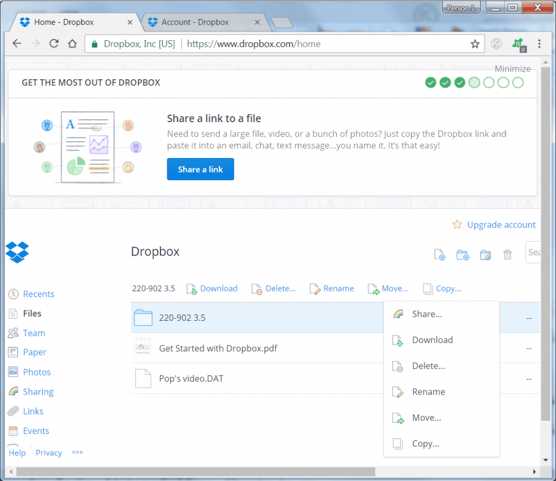The image size is (556, 481).
Task: Select the Pop's video.DAT file name
Action: click(x=191, y=378)
